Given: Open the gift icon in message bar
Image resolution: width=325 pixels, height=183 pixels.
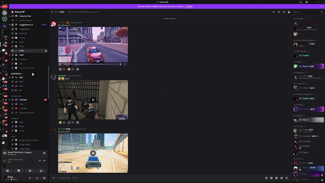Looking at the screenshot, I should pos(266,178).
